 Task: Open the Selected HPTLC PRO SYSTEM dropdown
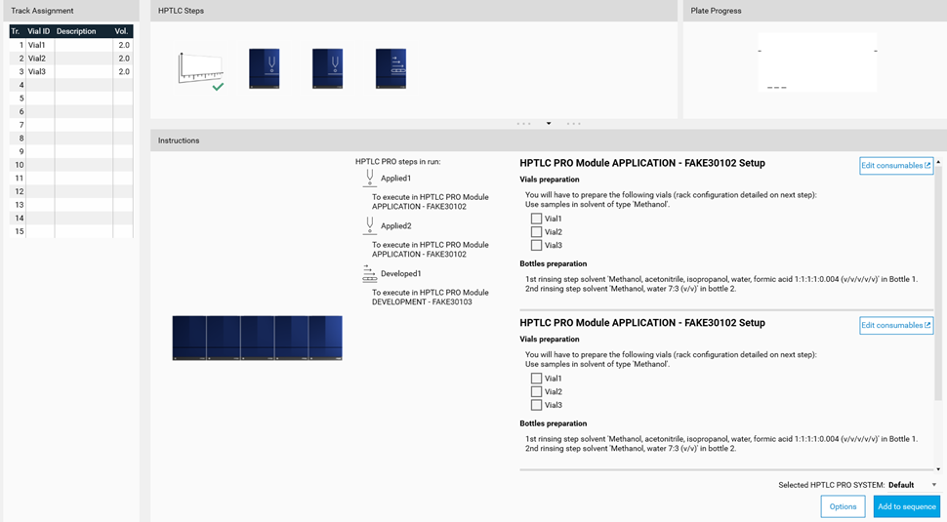tap(933, 485)
